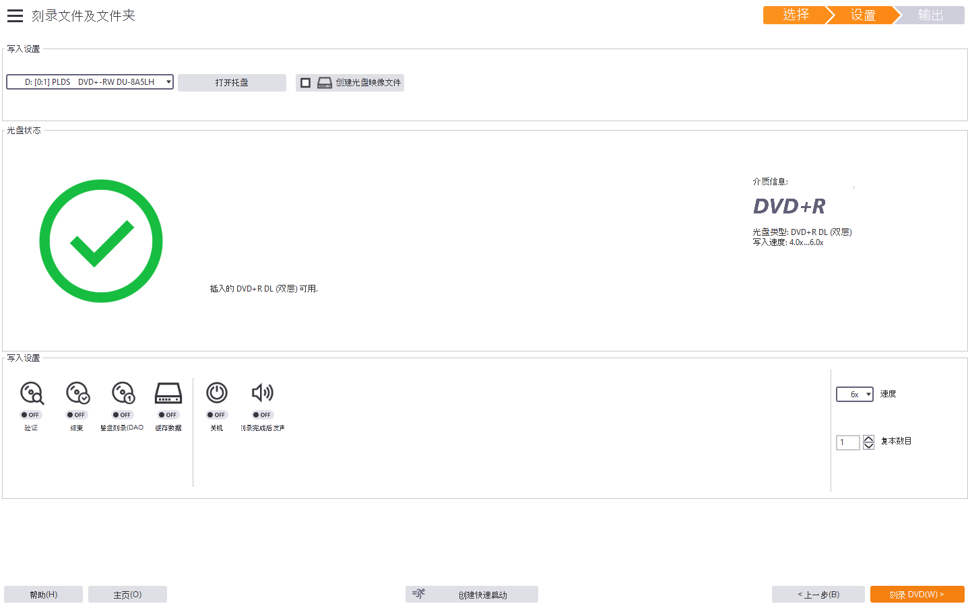
Task: Open the hamburger menu at top left
Action: [15, 15]
